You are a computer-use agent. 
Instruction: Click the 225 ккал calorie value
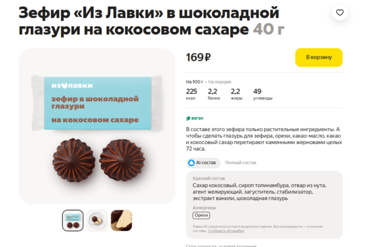191,94
